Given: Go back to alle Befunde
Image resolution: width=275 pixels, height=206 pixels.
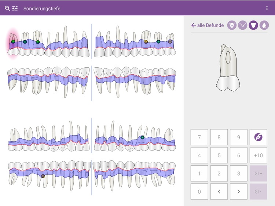Looking at the screenshot, I should pos(208,25).
